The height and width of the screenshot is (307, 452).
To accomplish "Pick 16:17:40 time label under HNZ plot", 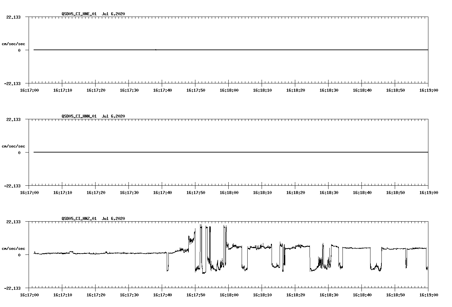I will (x=162, y=295).
